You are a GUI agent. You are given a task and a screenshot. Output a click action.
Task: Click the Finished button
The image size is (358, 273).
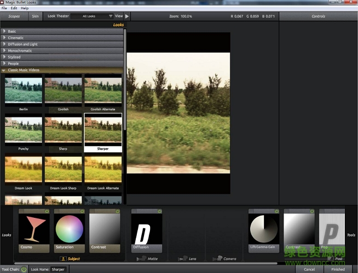(338, 269)
